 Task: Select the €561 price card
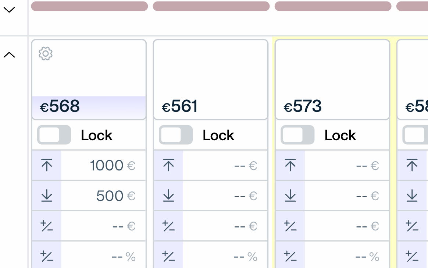point(211,79)
